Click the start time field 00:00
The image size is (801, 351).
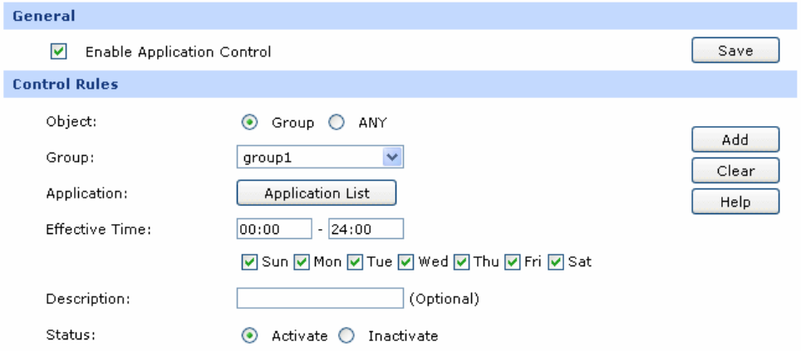coord(273,229)
